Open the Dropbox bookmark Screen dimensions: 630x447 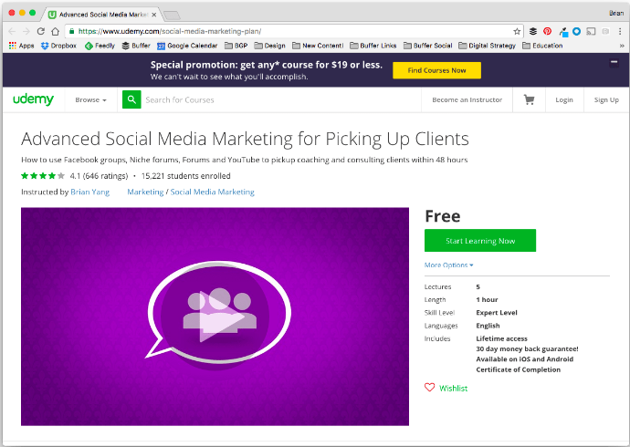click(x=58, y=46)
